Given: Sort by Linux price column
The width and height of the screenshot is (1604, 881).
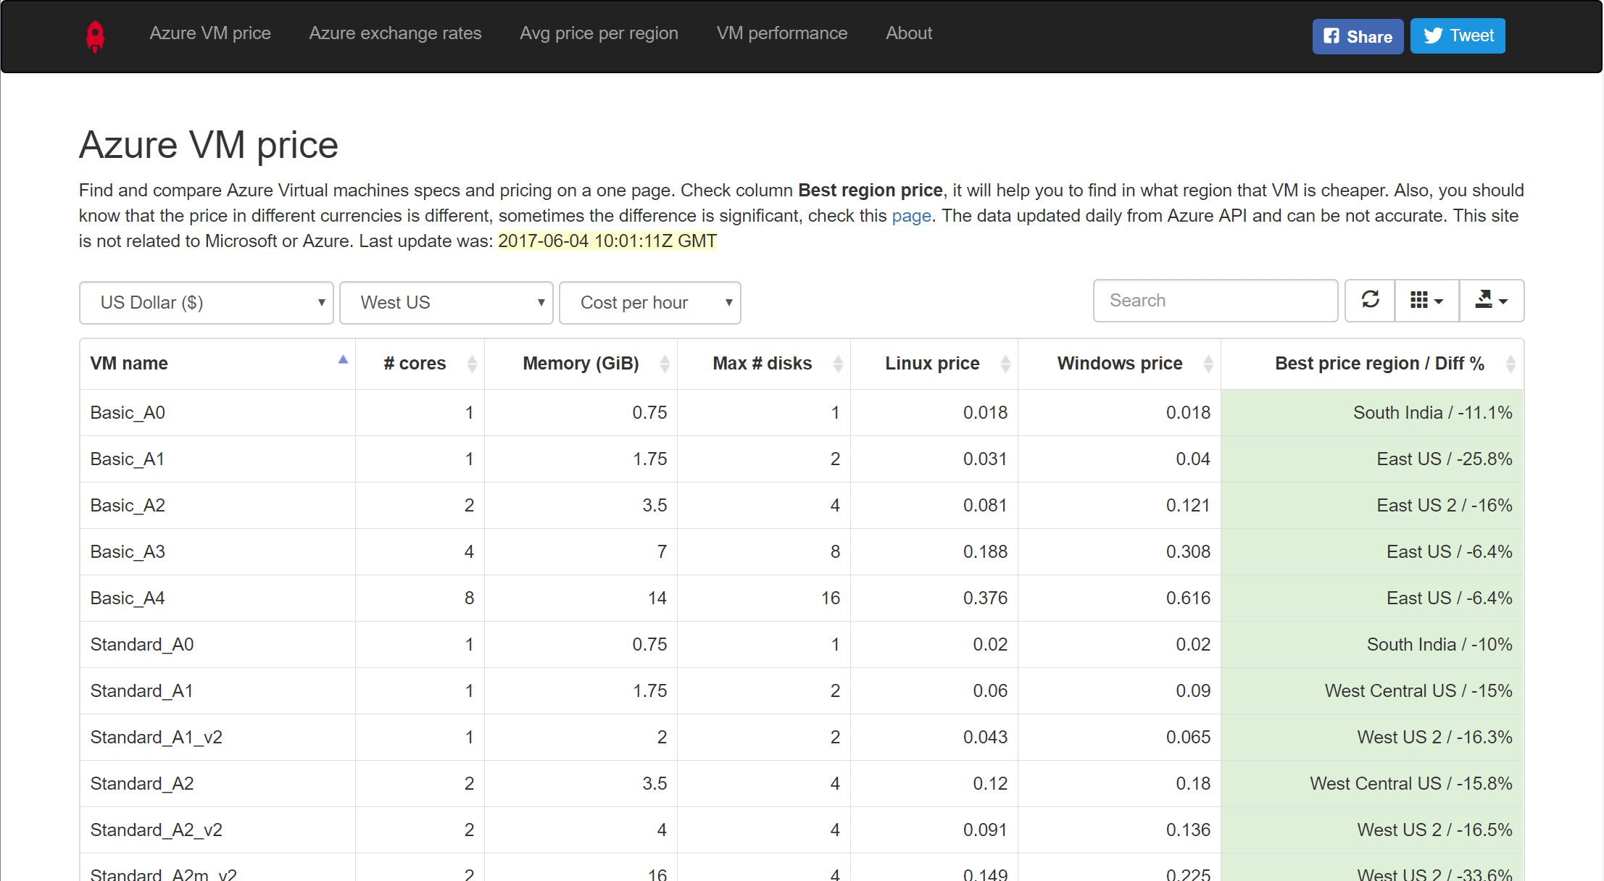Looking at the screenshot, I should pos(934,364).
